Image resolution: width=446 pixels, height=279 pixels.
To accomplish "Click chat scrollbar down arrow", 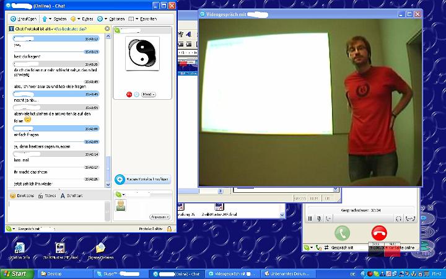I will 108,185.
